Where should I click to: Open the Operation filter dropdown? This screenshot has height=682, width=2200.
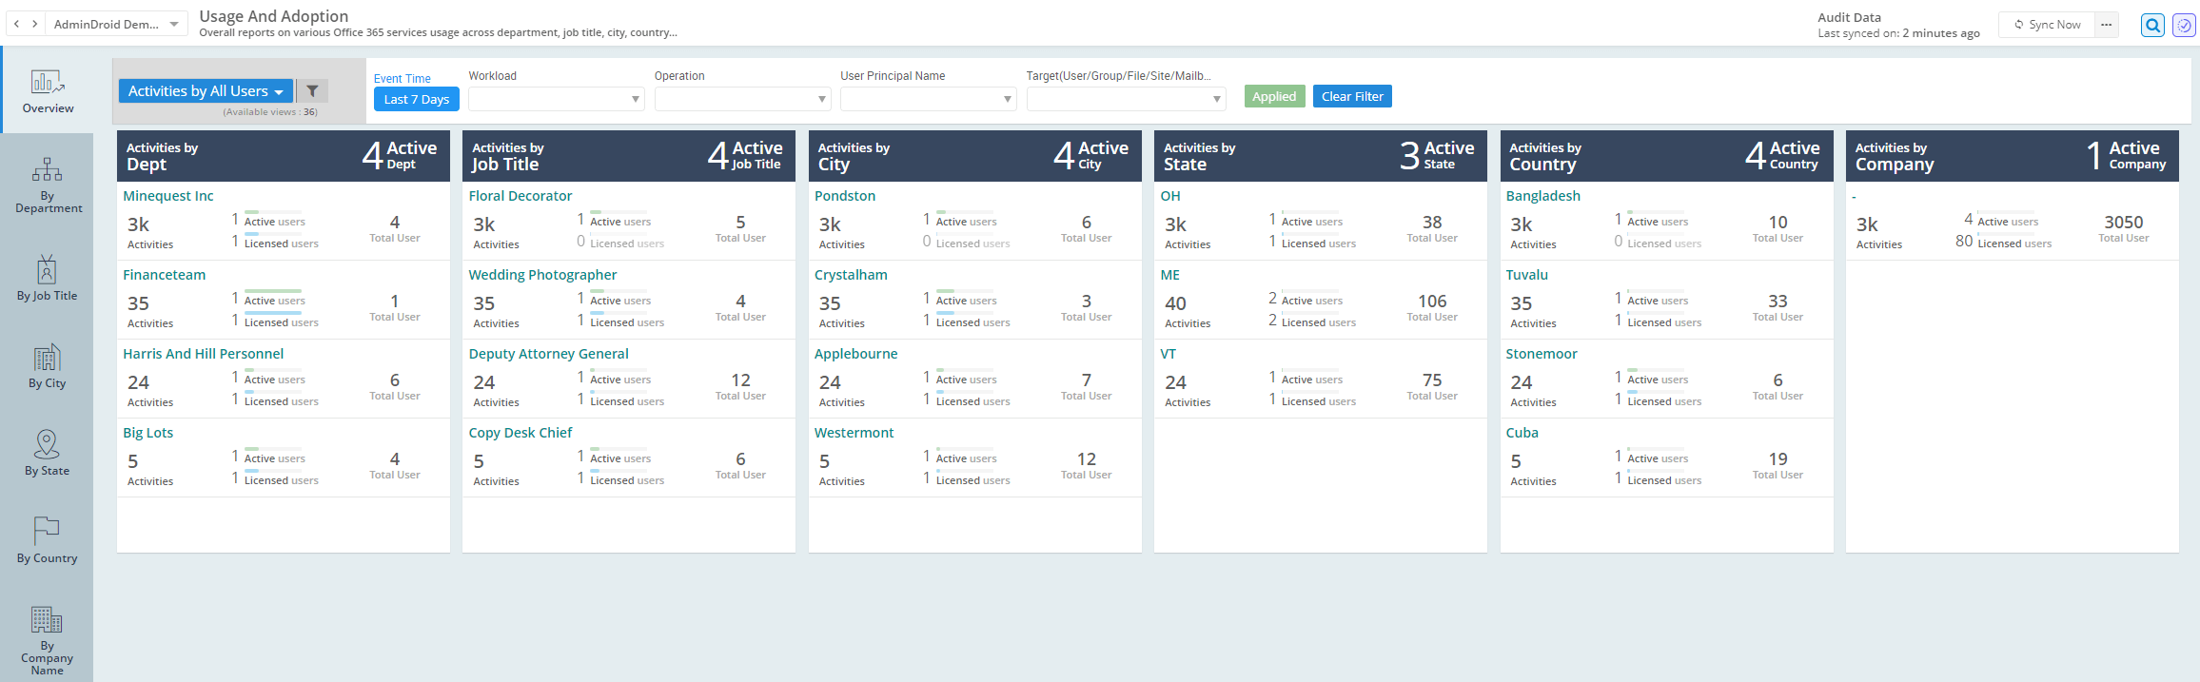point(742,99)
